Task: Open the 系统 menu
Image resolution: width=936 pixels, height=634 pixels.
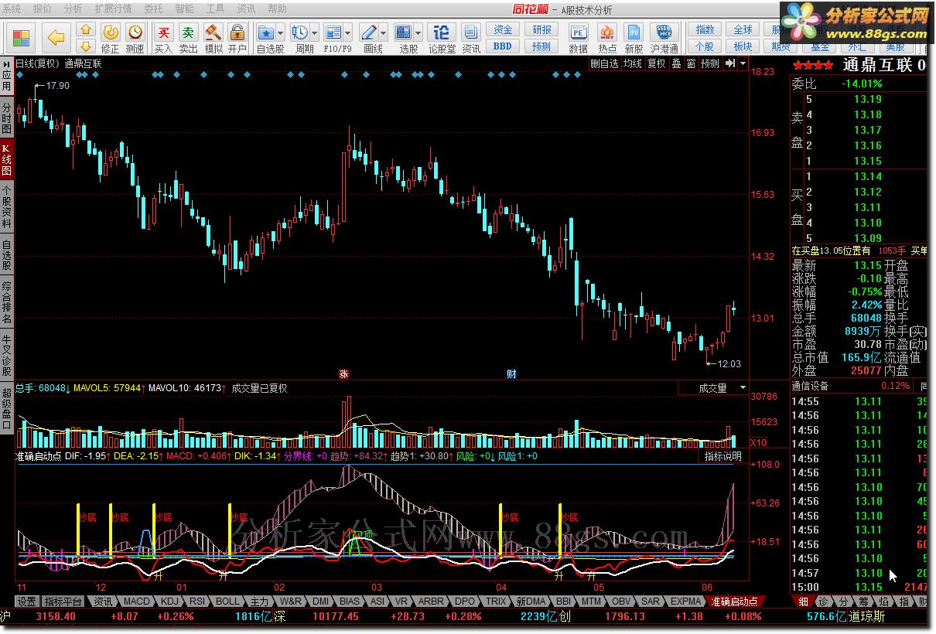Action: 13,9
